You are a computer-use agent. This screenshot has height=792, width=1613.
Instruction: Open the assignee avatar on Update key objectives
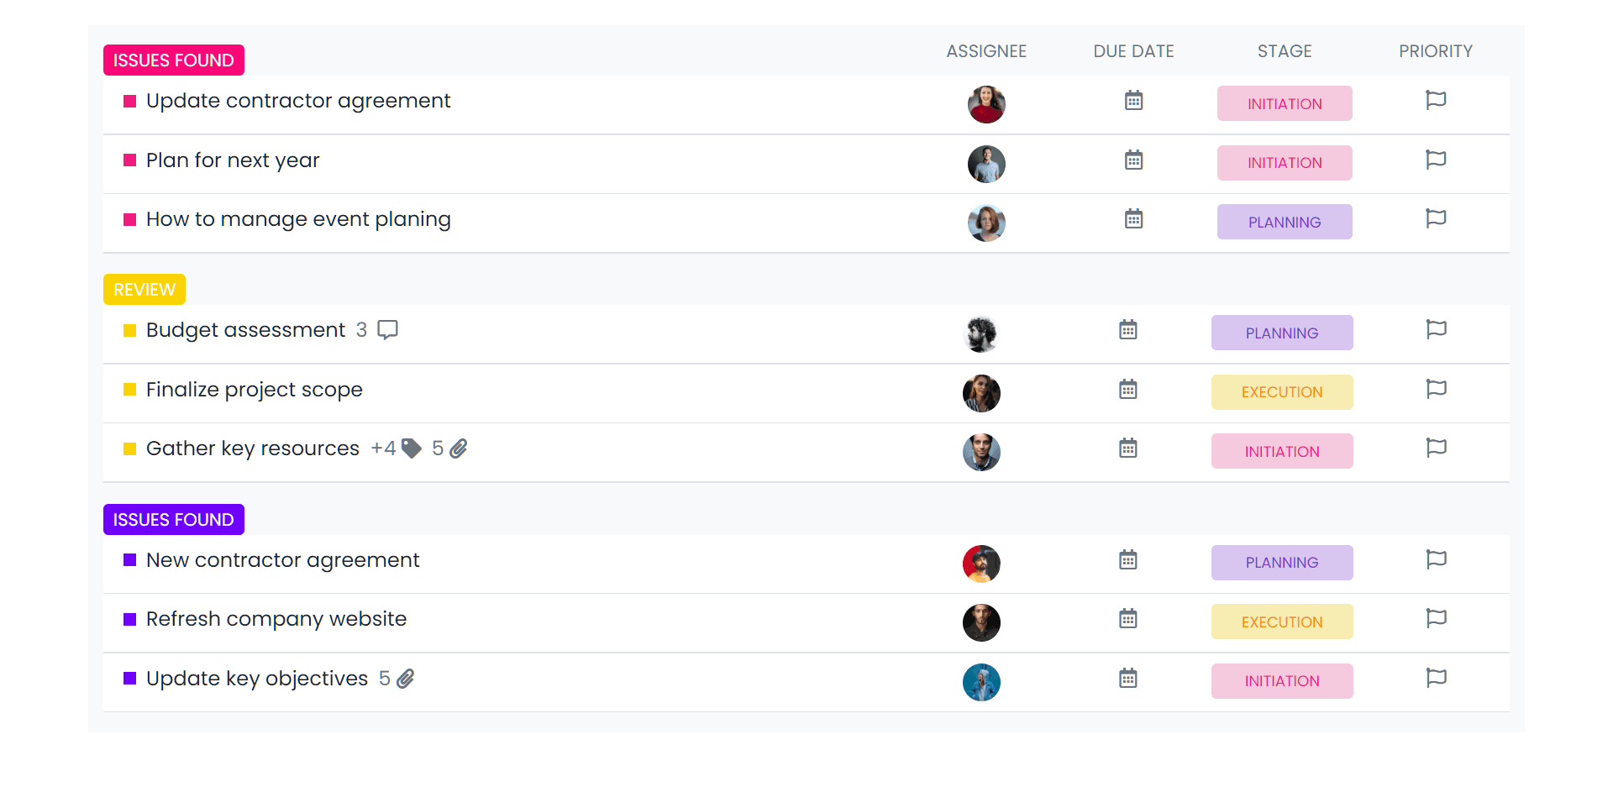coord(981,682)
